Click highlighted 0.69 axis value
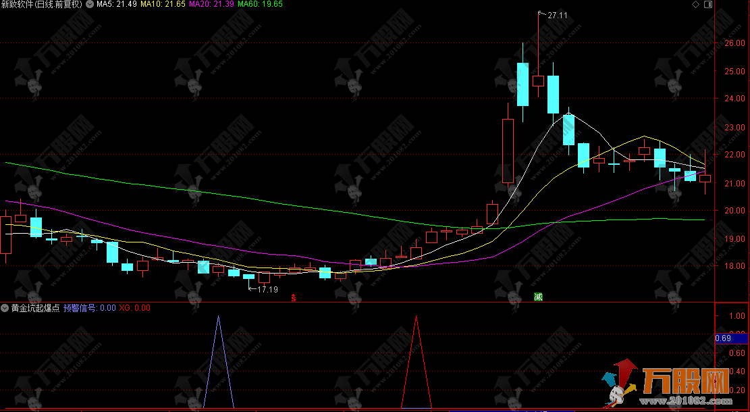Screen dimensions: 750x412 click(x=731, y=339)
